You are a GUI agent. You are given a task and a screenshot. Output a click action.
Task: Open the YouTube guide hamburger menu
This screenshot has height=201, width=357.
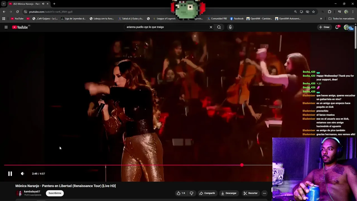6,27
